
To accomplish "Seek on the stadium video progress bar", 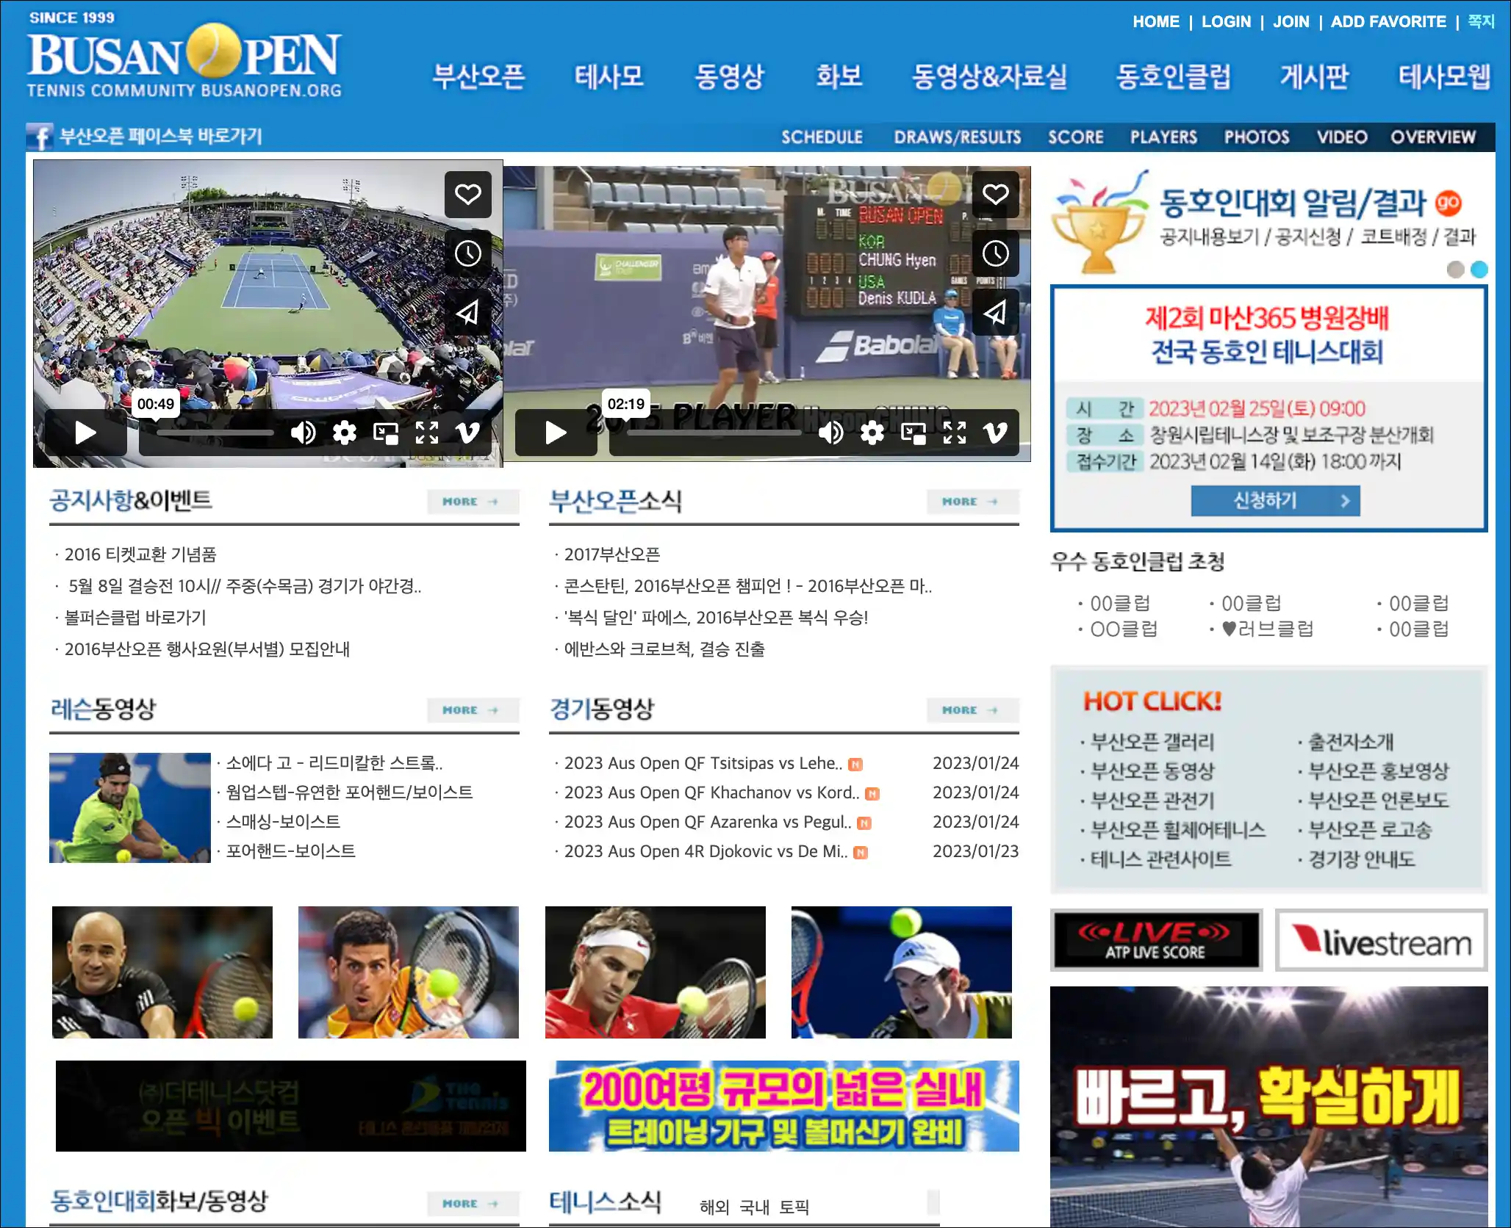I will pyautogui.click(x=215, y=433).
